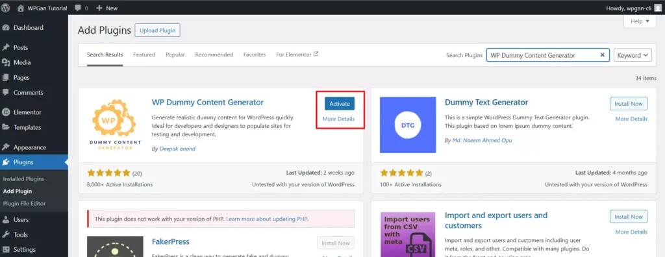The height and width of the screenshot is (257, 665).
Task: Click the Media icon in sidebar
Action: 6,62
